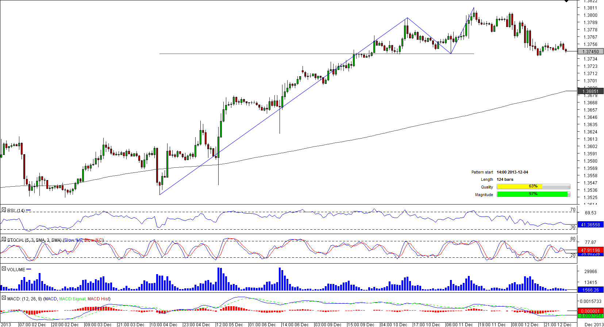Click the VOLUME blue line legend icon
This screenshot has height=327, width=604.
point(29,269)
